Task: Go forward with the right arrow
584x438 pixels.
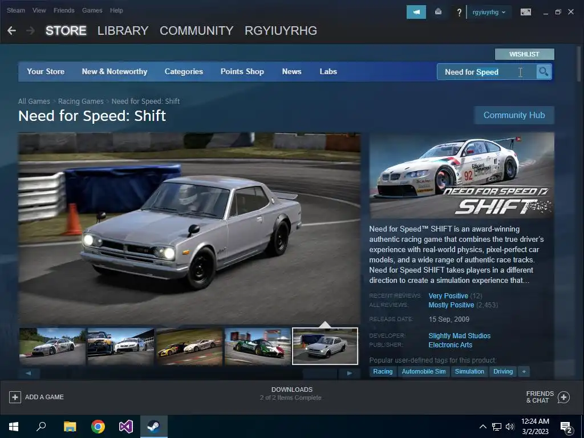Action: tap(31, 31)
